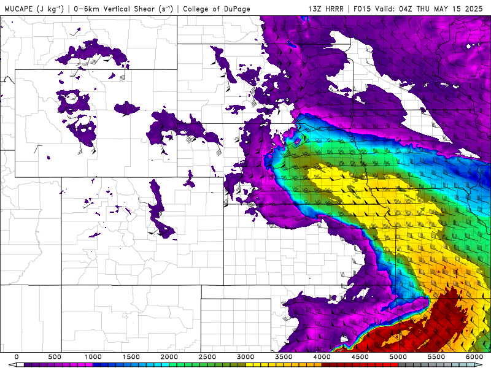
Task: Click the right arrow end of the colorbar
Action: point(479,365)
